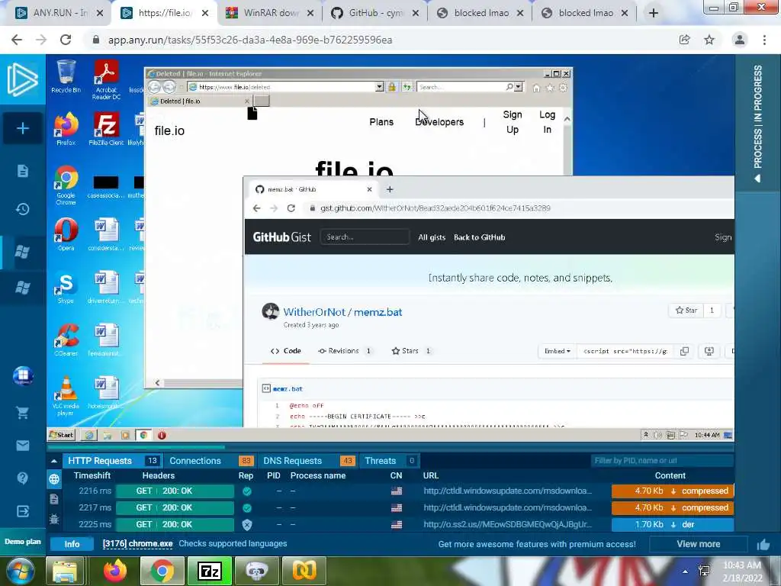
Task: Click the host Windows Start orb
Action: point(21,571)
